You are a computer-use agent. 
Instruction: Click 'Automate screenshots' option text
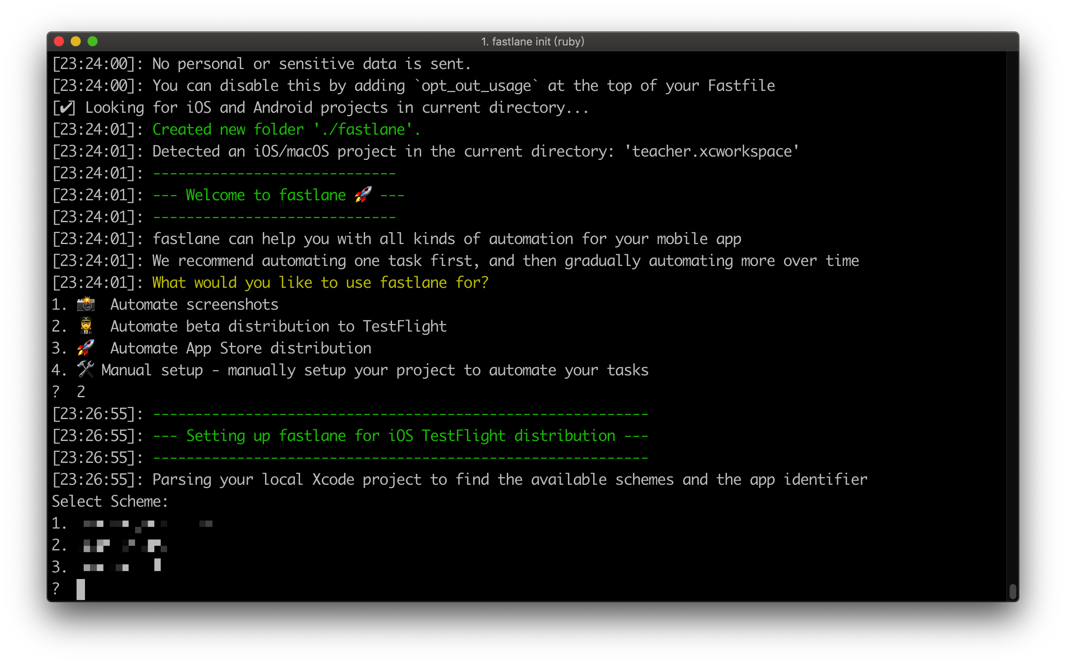pos(194,304)
